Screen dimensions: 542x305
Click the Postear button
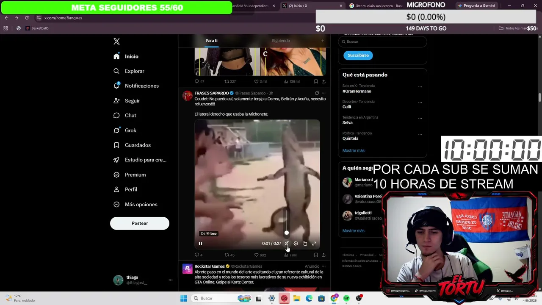click(140, 223)
